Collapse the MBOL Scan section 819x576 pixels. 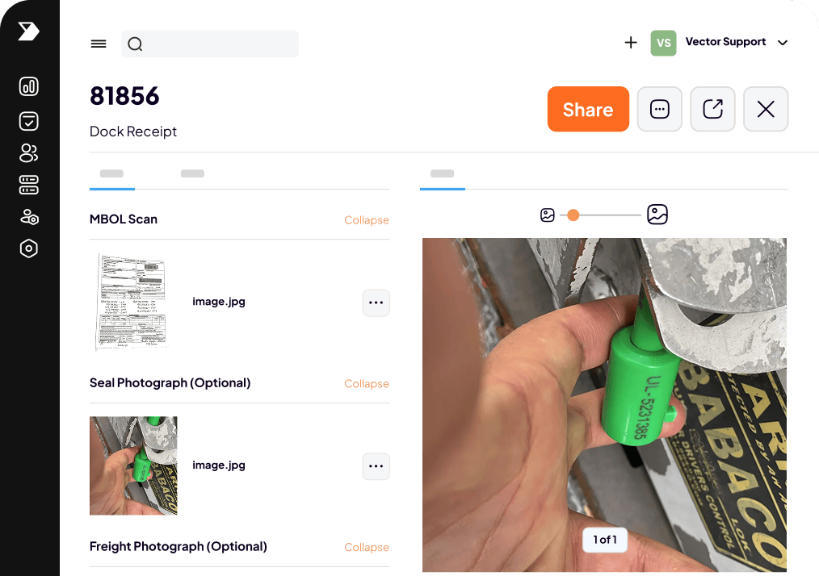pyautogui.click(x=367, y=220)
